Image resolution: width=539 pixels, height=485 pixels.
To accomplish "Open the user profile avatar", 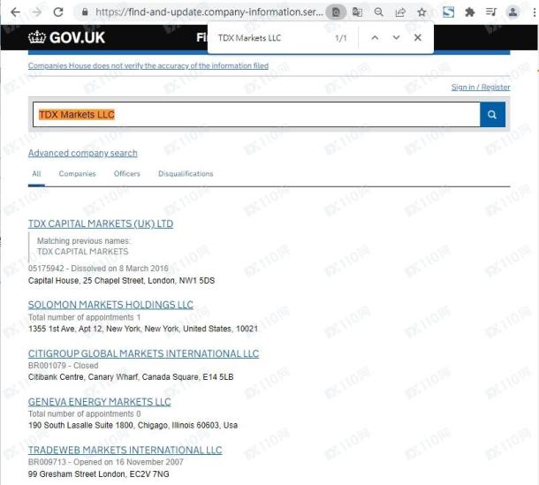I will (x=512, y=12).
